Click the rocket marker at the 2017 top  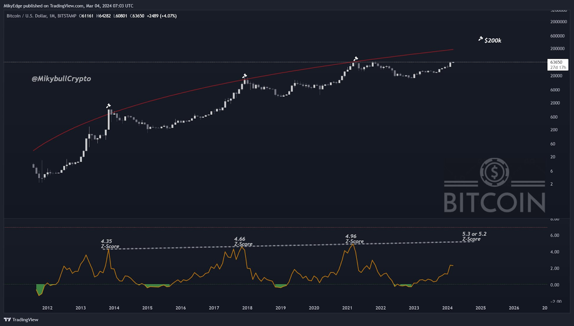pyautogui.click(x=245, y=76)
